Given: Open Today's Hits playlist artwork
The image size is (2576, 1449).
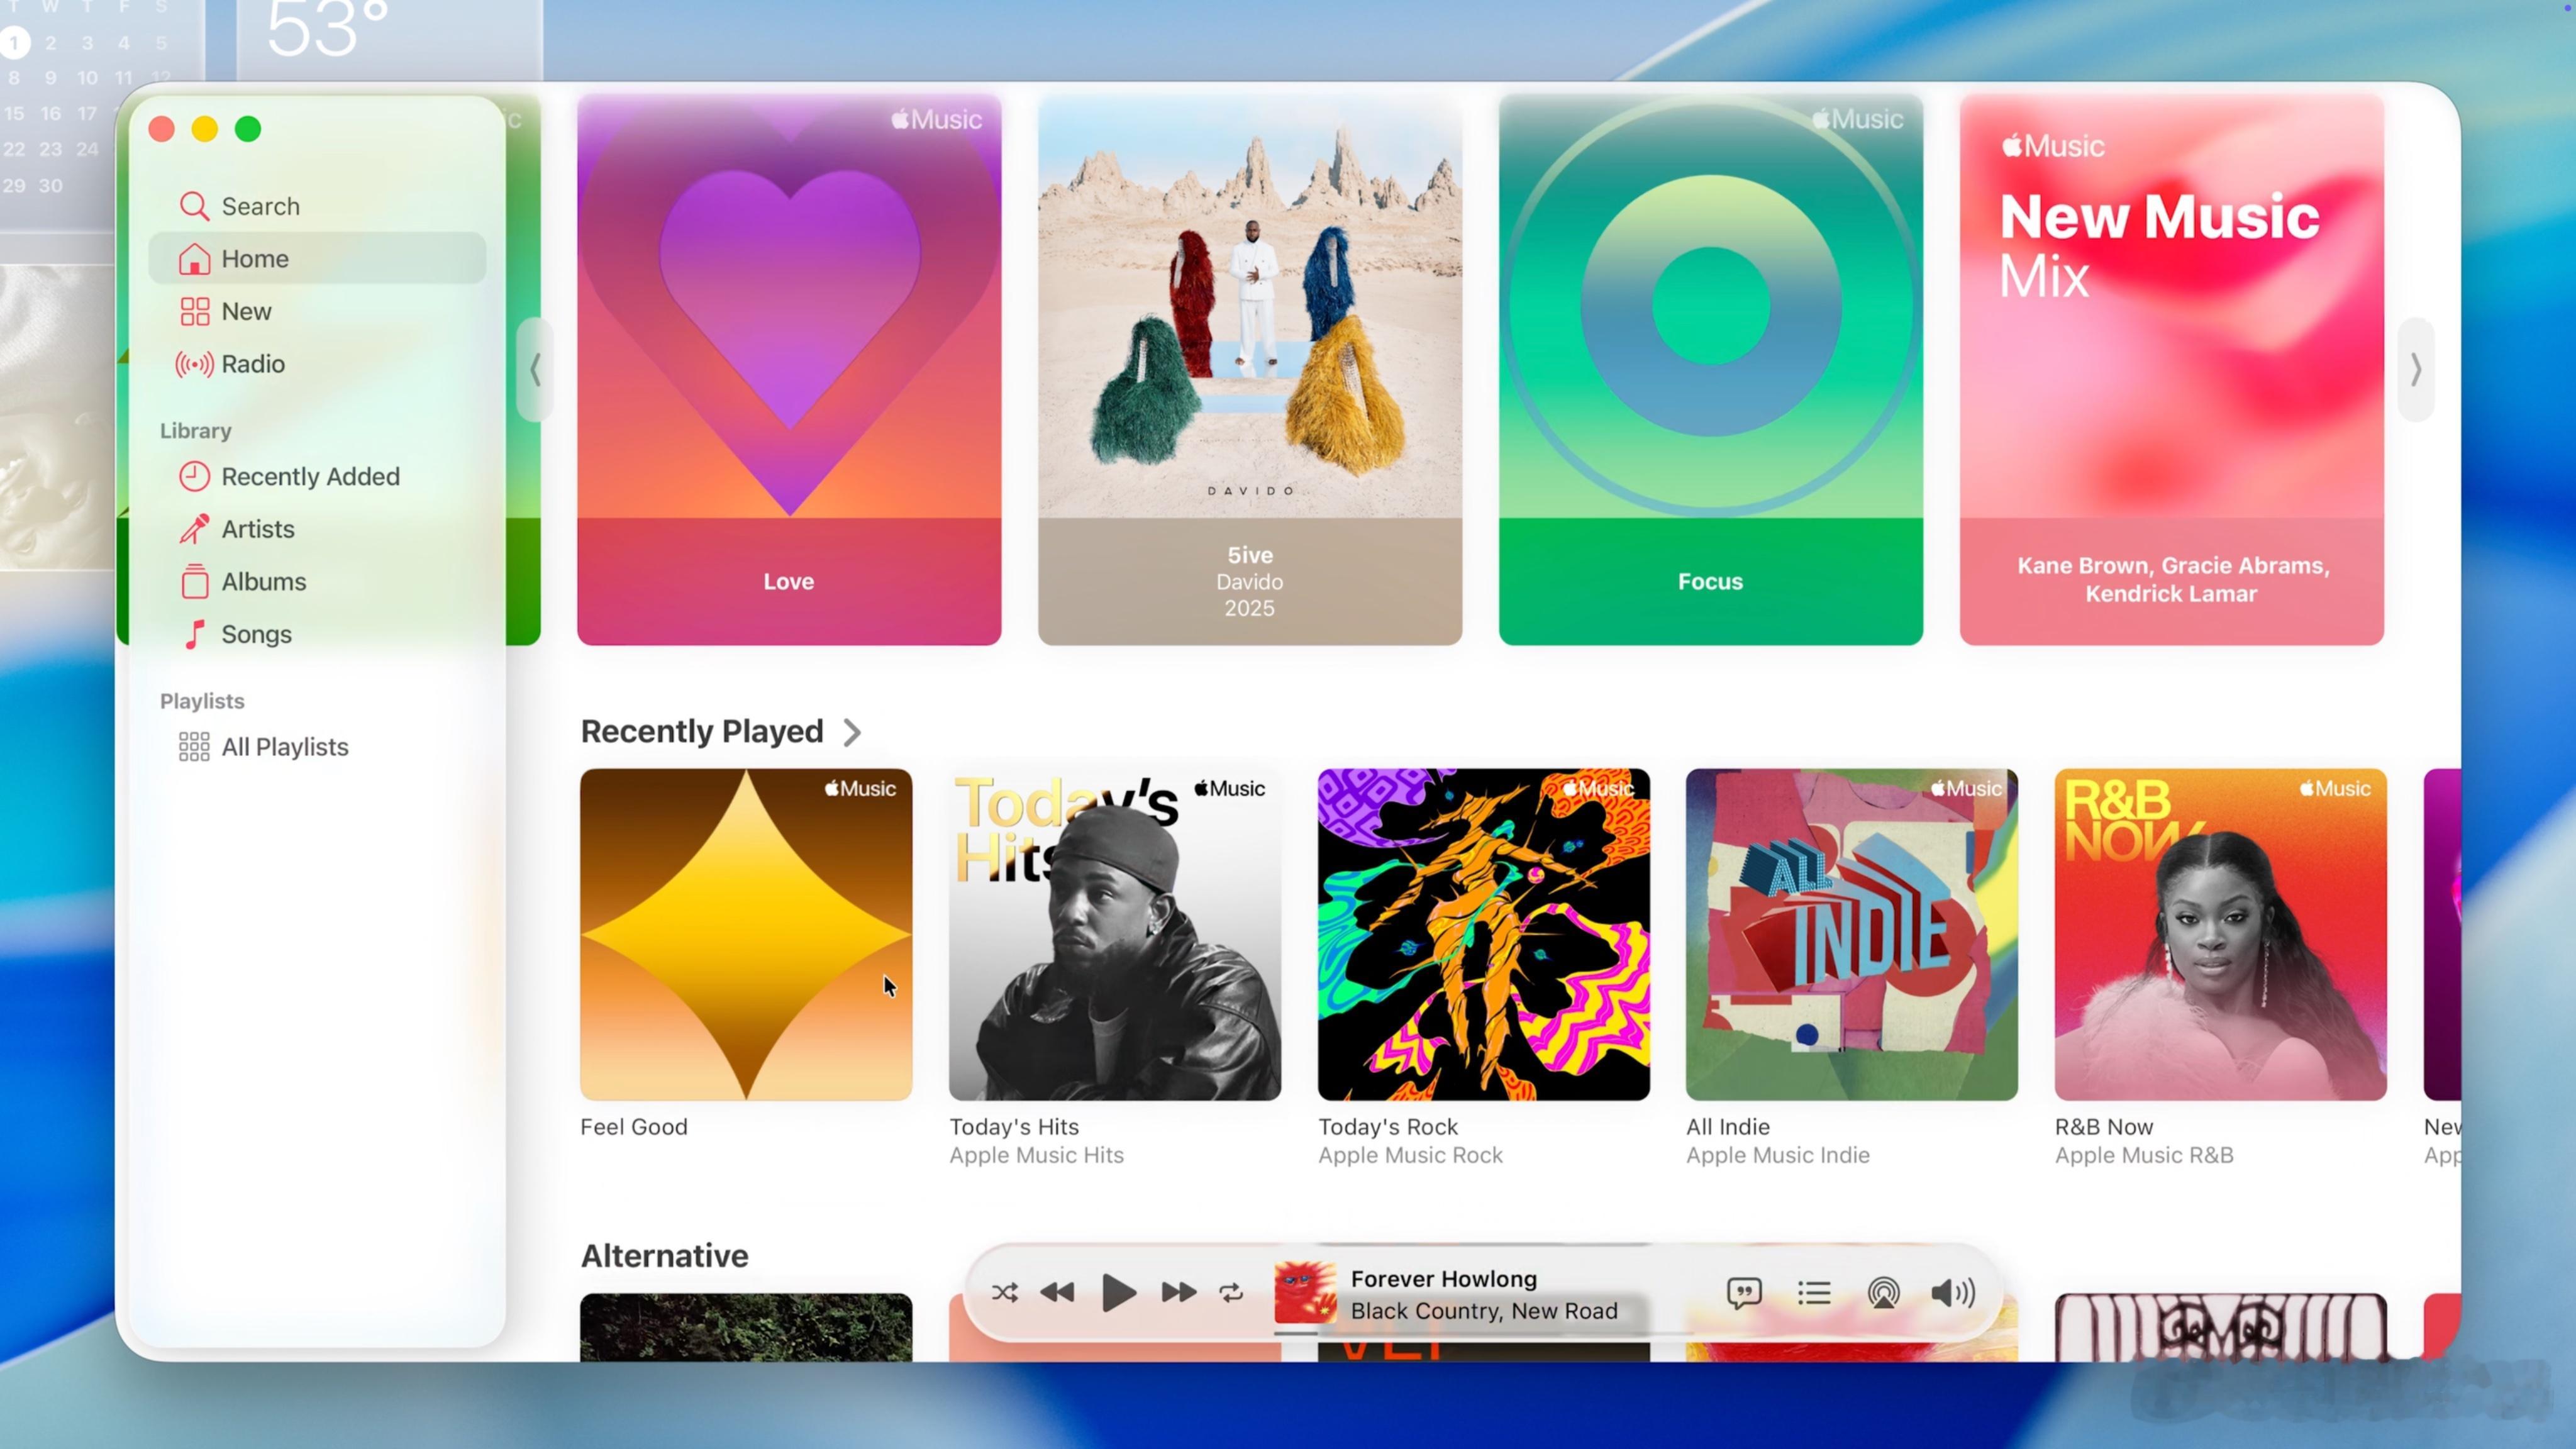Looking at the screenshot, I should pos(1115,934).
